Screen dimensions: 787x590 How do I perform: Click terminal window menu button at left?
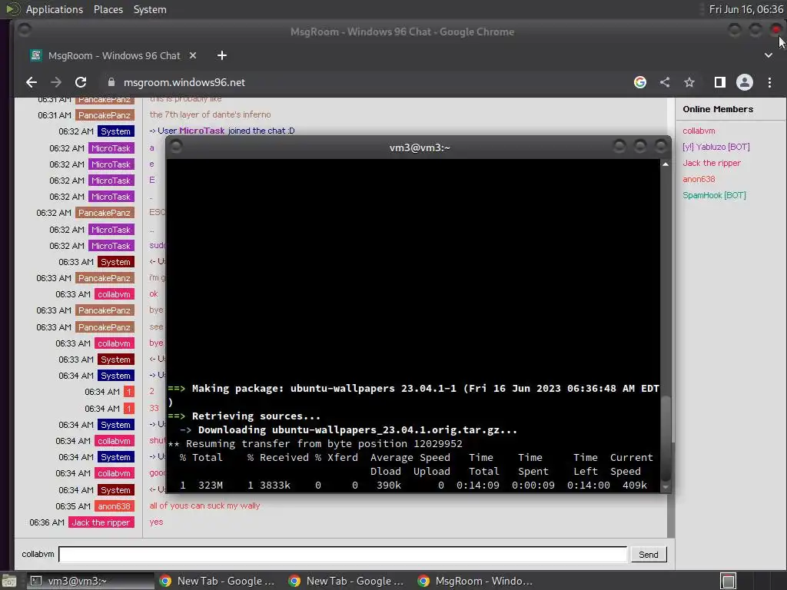[x=176, y=147]
